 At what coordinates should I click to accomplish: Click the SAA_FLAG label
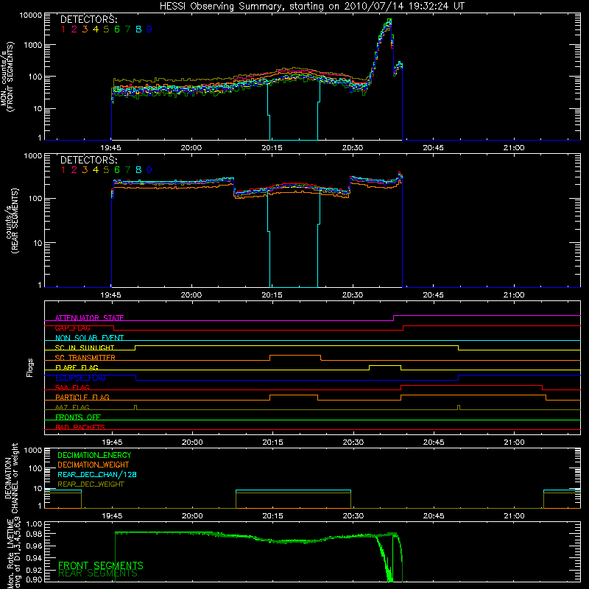[x=72, y=387]
